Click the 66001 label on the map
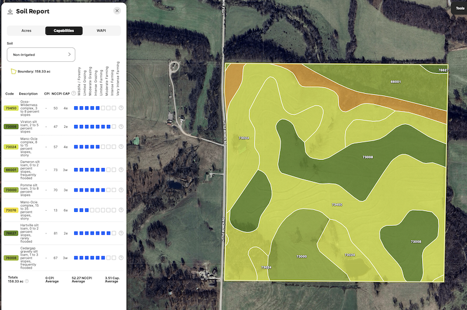The height and width of the screenshot is (310, 467). (x=395, y=82)
